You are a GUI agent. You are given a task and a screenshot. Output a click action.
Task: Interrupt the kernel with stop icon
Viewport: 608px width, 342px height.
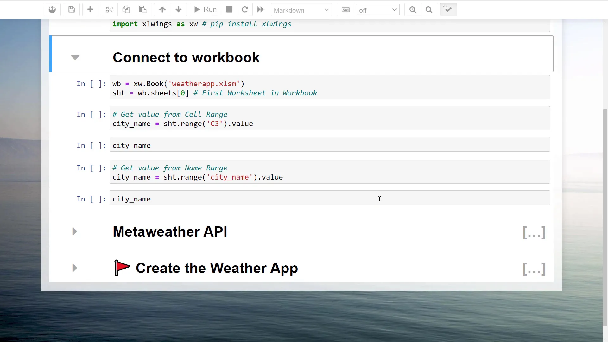(x=229, y=9)
